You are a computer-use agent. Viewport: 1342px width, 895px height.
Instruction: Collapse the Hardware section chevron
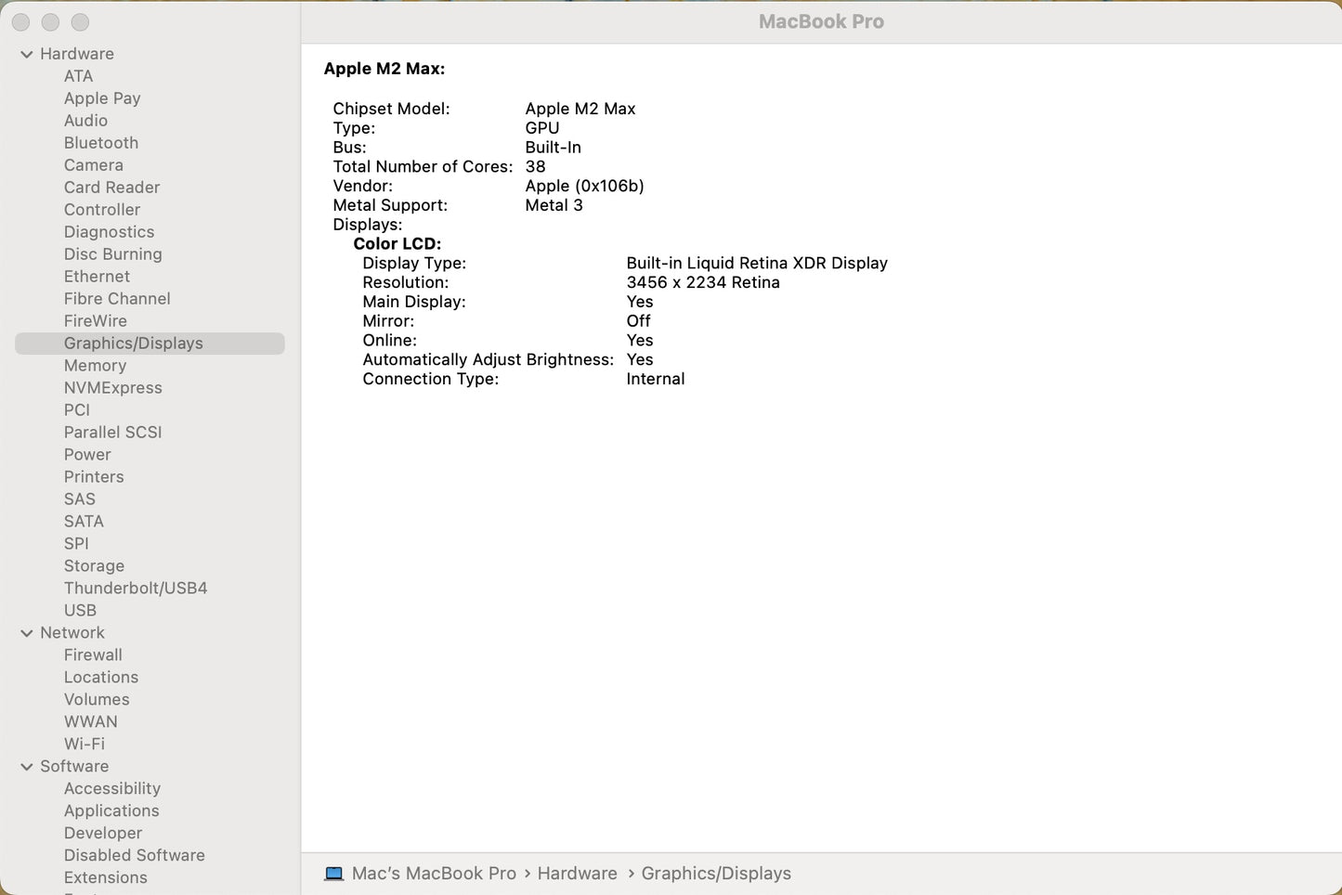(27, 55)
